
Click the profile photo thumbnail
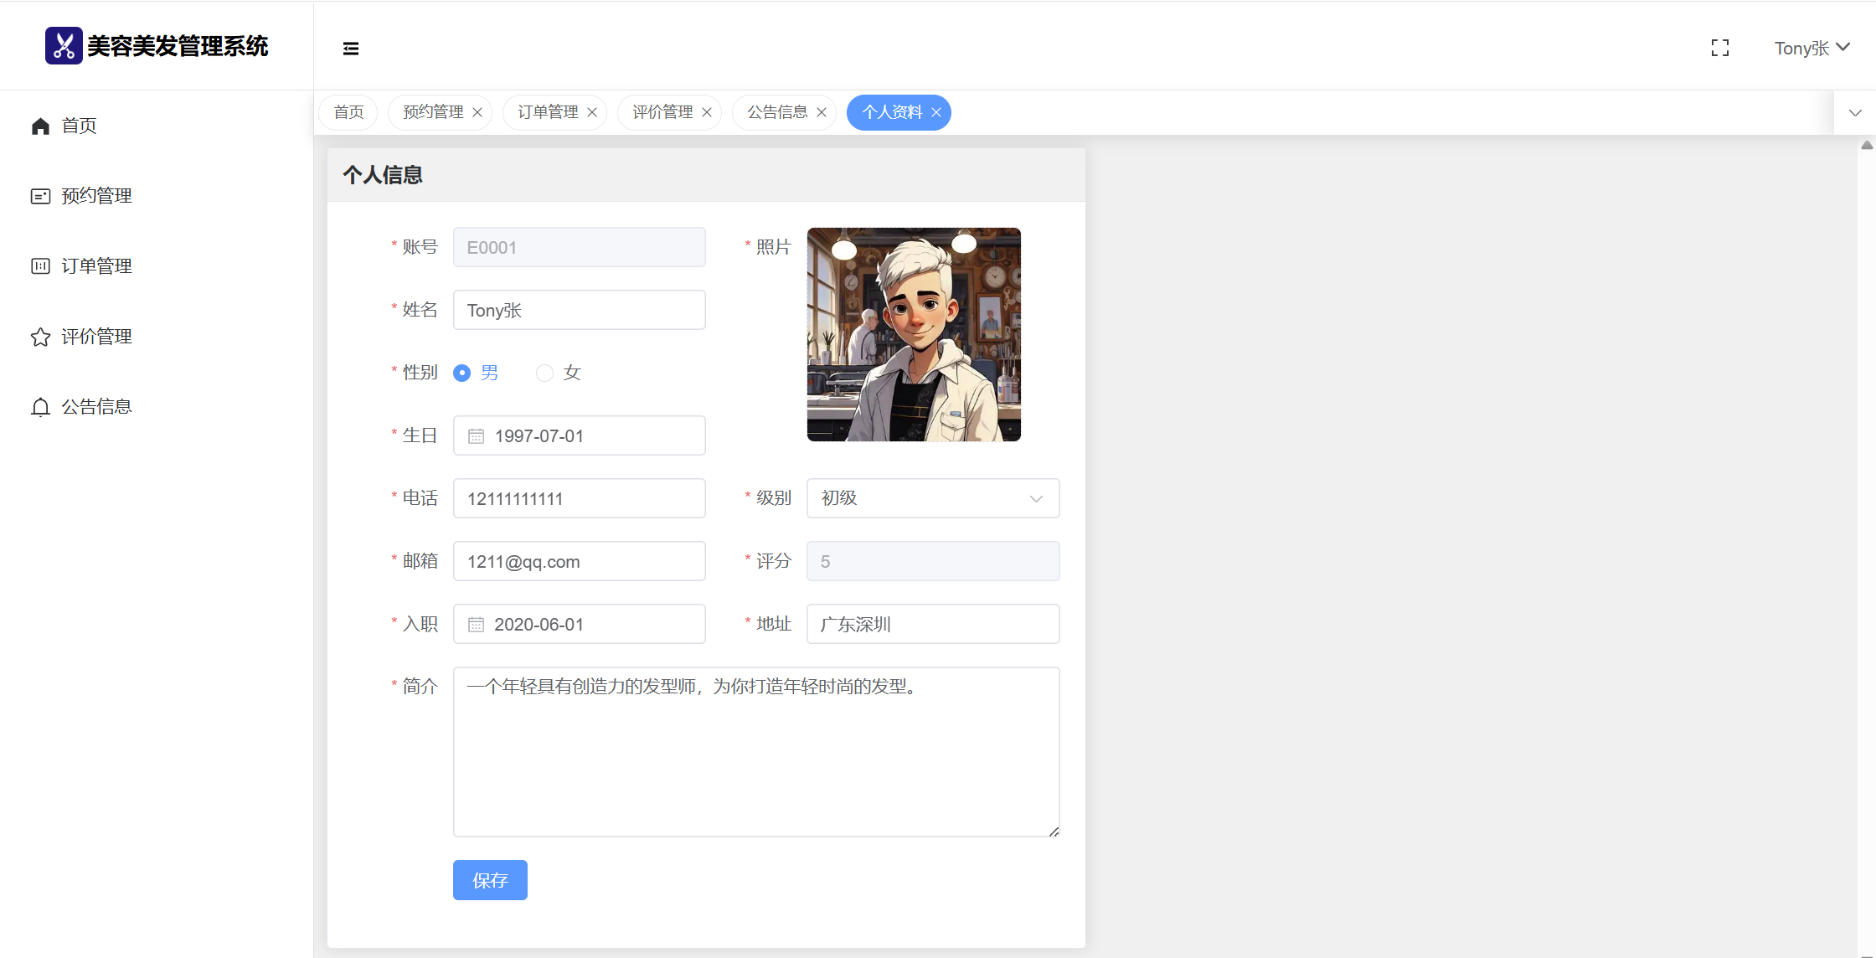point(914,334)
